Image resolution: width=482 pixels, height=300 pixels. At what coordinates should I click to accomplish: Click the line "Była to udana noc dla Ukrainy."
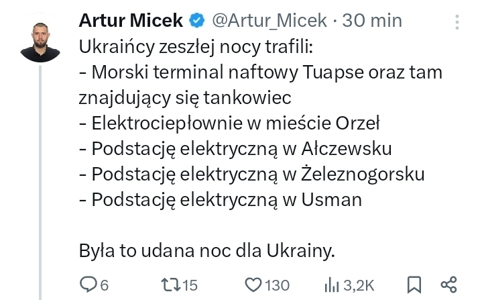[206, 252]
